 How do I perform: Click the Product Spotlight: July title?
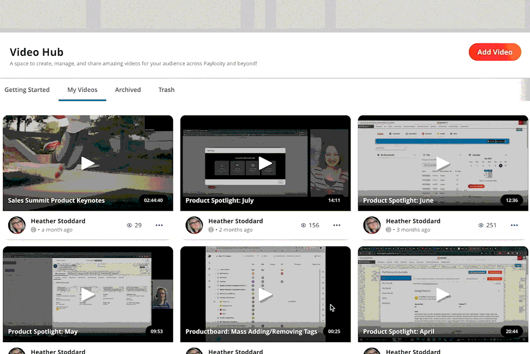click(219, 200)
